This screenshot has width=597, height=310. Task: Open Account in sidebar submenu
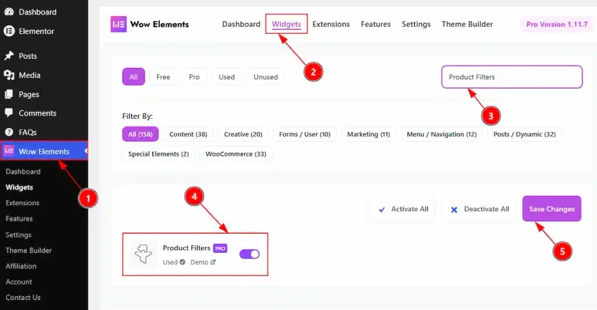coord(19,282)
